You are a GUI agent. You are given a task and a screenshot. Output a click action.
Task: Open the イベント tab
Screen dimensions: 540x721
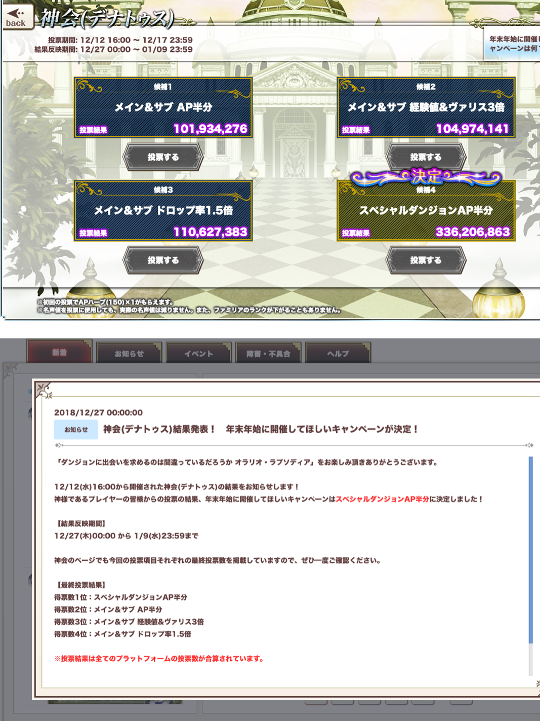coord(198,354)
